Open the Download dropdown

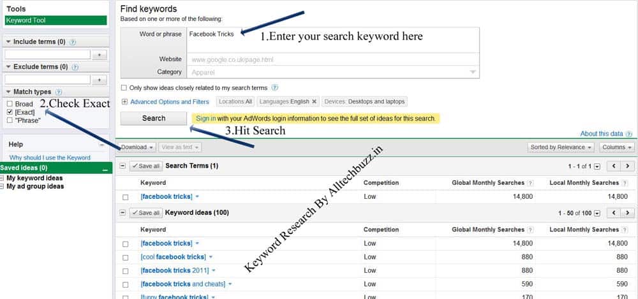coord(137,147)
